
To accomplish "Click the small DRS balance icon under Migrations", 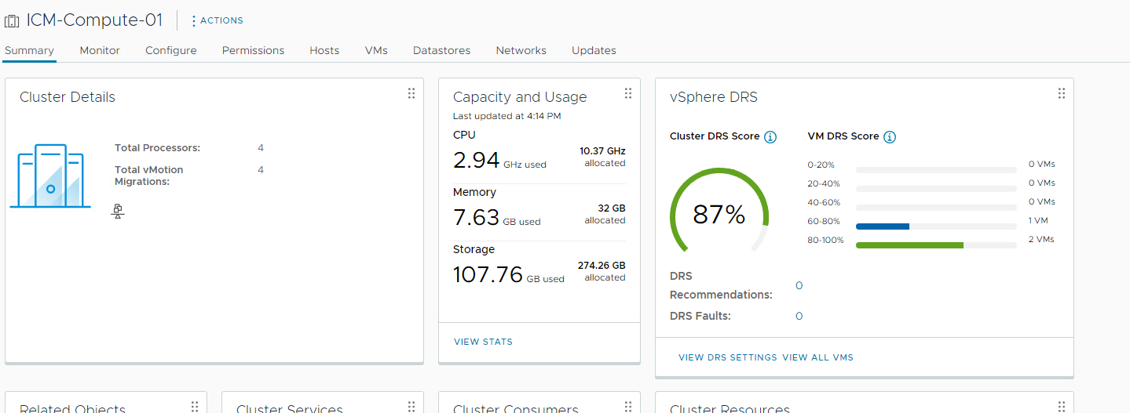I will pyautogui.click(x=118, y=211).
